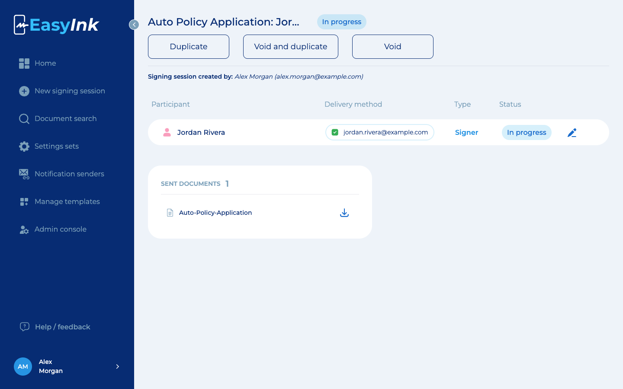623x389 pixels.
Task: Click the session title Auto Policy Application
Action: click(224, 22)
